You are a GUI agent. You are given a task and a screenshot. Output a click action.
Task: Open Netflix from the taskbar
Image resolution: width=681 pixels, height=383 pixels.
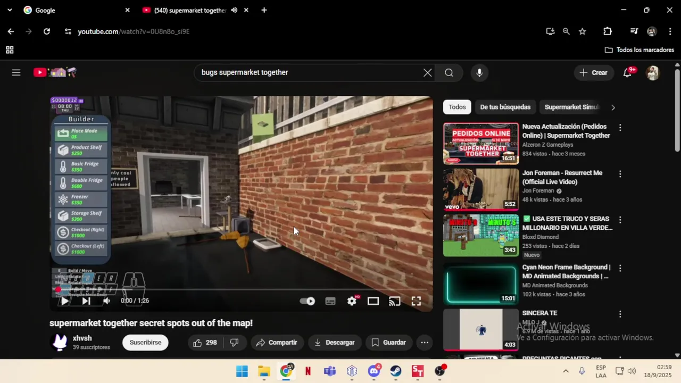point(308,371)
